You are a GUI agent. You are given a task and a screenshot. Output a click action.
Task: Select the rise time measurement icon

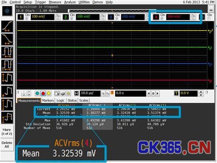(7, 27)
